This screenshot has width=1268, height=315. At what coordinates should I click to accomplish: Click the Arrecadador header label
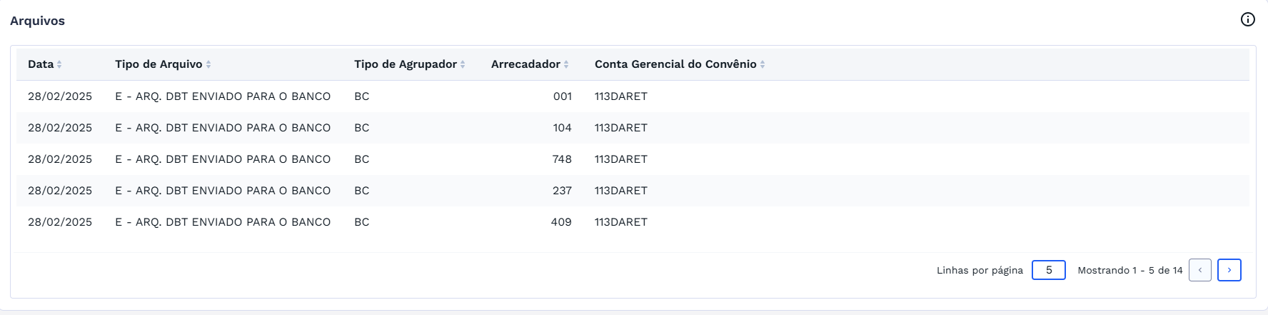[525, 64]
